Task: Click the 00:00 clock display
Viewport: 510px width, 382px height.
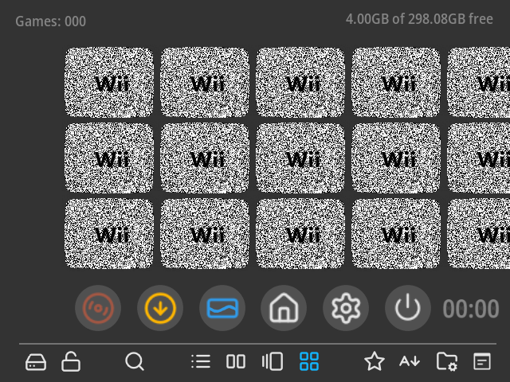Action: coord(471,309)
